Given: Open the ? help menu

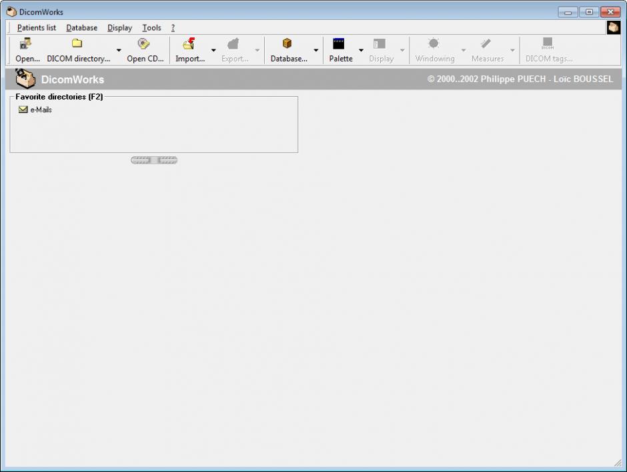Looking at the screenshot, I should [173, 27].
